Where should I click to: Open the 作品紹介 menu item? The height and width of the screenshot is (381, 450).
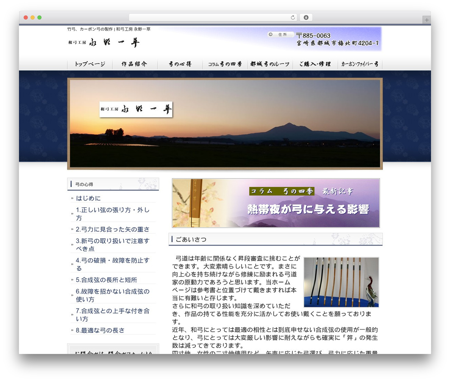coord(135,64)
